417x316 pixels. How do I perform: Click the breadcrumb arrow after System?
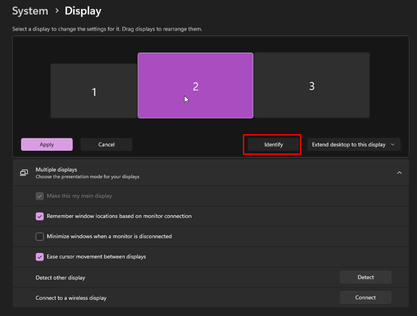(56, 11)
